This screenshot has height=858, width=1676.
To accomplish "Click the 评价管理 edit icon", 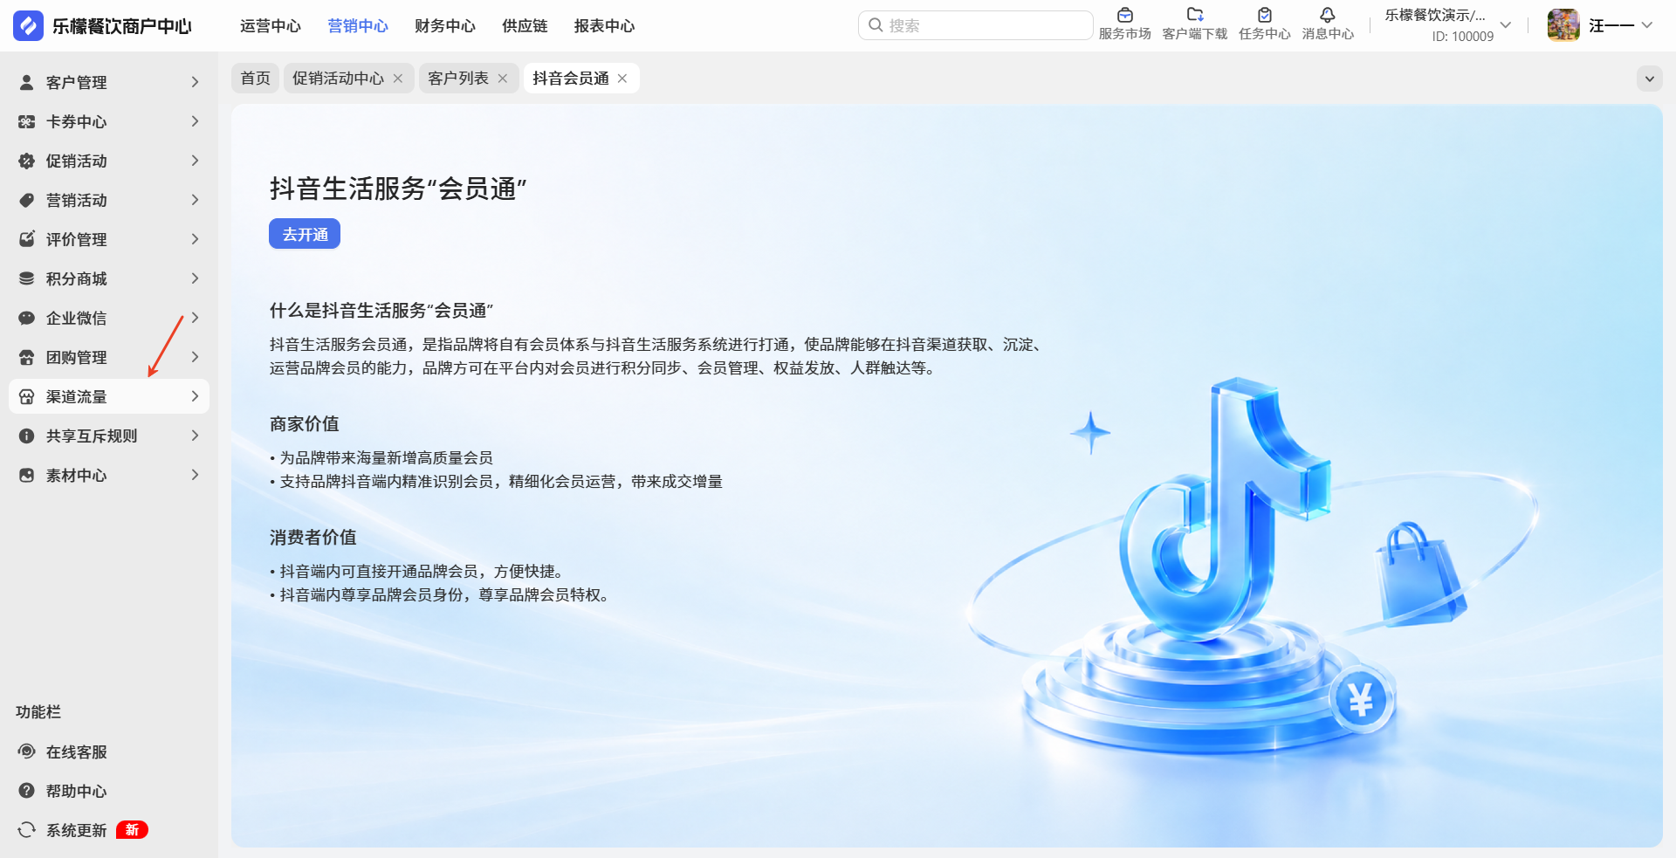I will point(27,239).
